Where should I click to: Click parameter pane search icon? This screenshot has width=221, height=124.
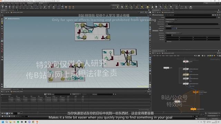click(x=215, y=15)
